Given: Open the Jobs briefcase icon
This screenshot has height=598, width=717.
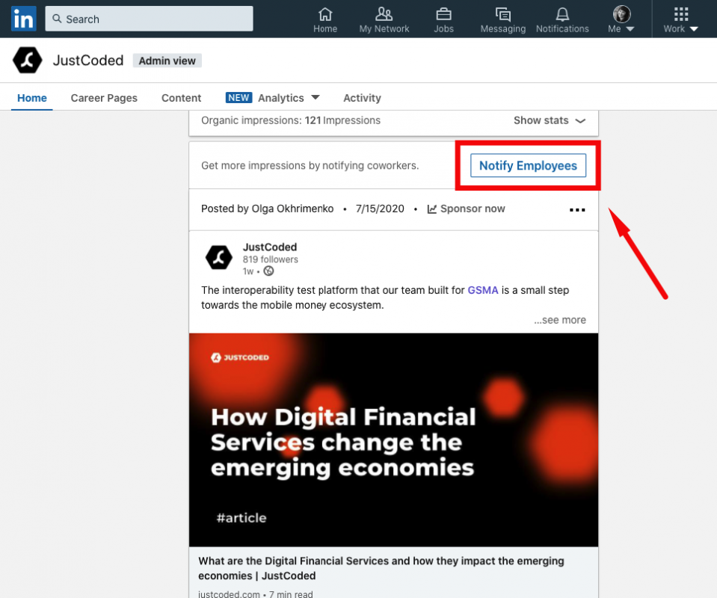Looking at the screenshot, I should pos(443,20).
